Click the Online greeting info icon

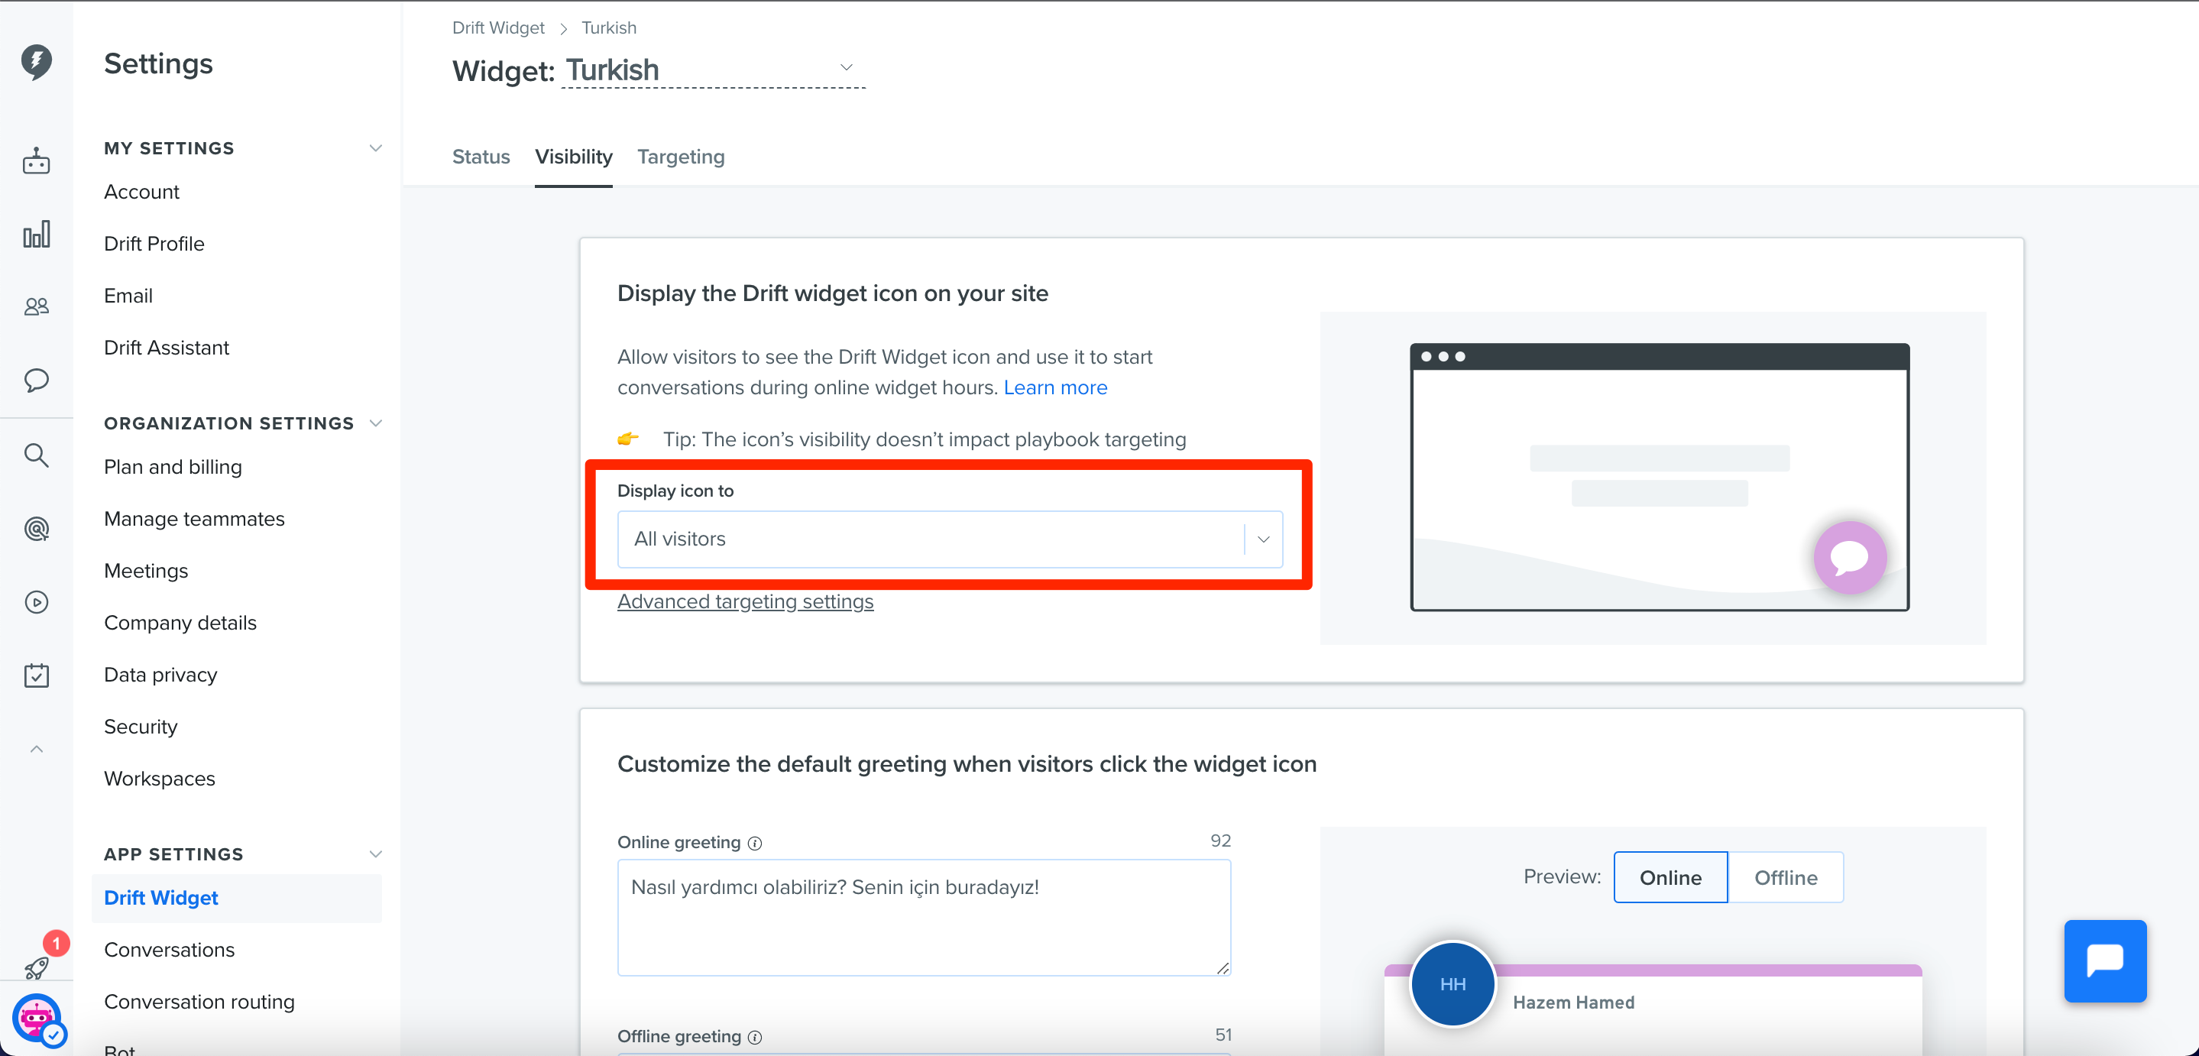(x=755, y=844)
